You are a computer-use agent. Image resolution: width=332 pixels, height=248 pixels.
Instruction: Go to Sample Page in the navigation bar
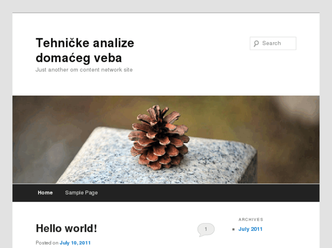(x=81, y=192)
